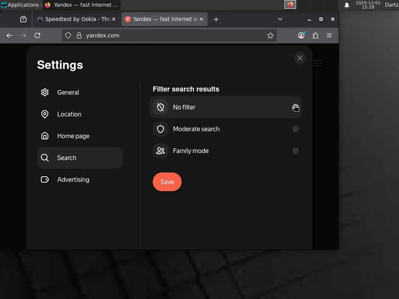This screenshot has height=299, width=399.
Task: Click the No filter crossed shield icon
Action: [160, 107]
